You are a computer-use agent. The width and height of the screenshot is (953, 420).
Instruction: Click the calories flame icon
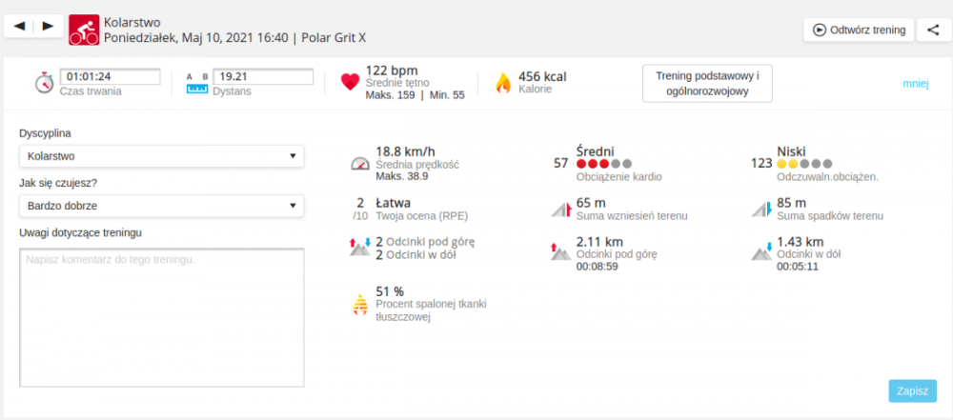(502, 83)
